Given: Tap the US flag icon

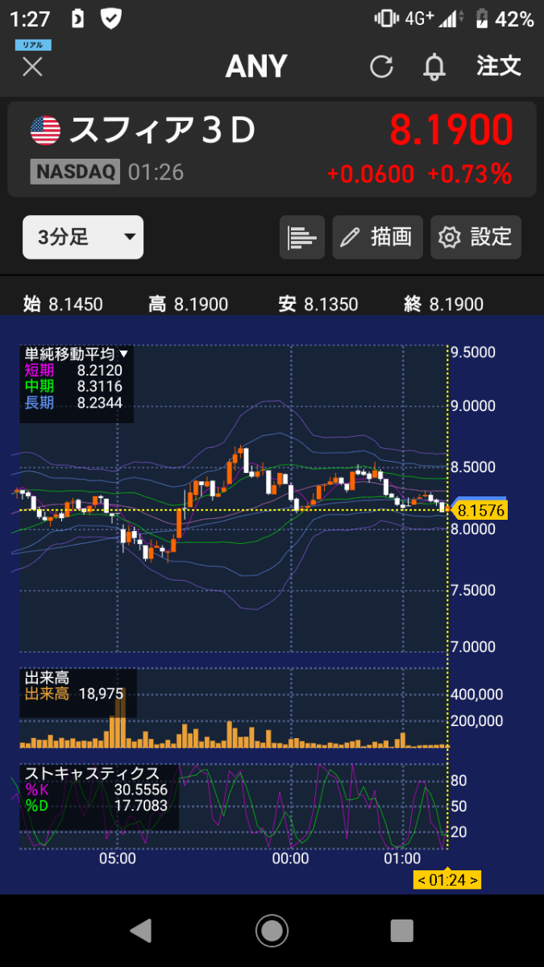Looking at the screenshot, I should tap(45, 131).
